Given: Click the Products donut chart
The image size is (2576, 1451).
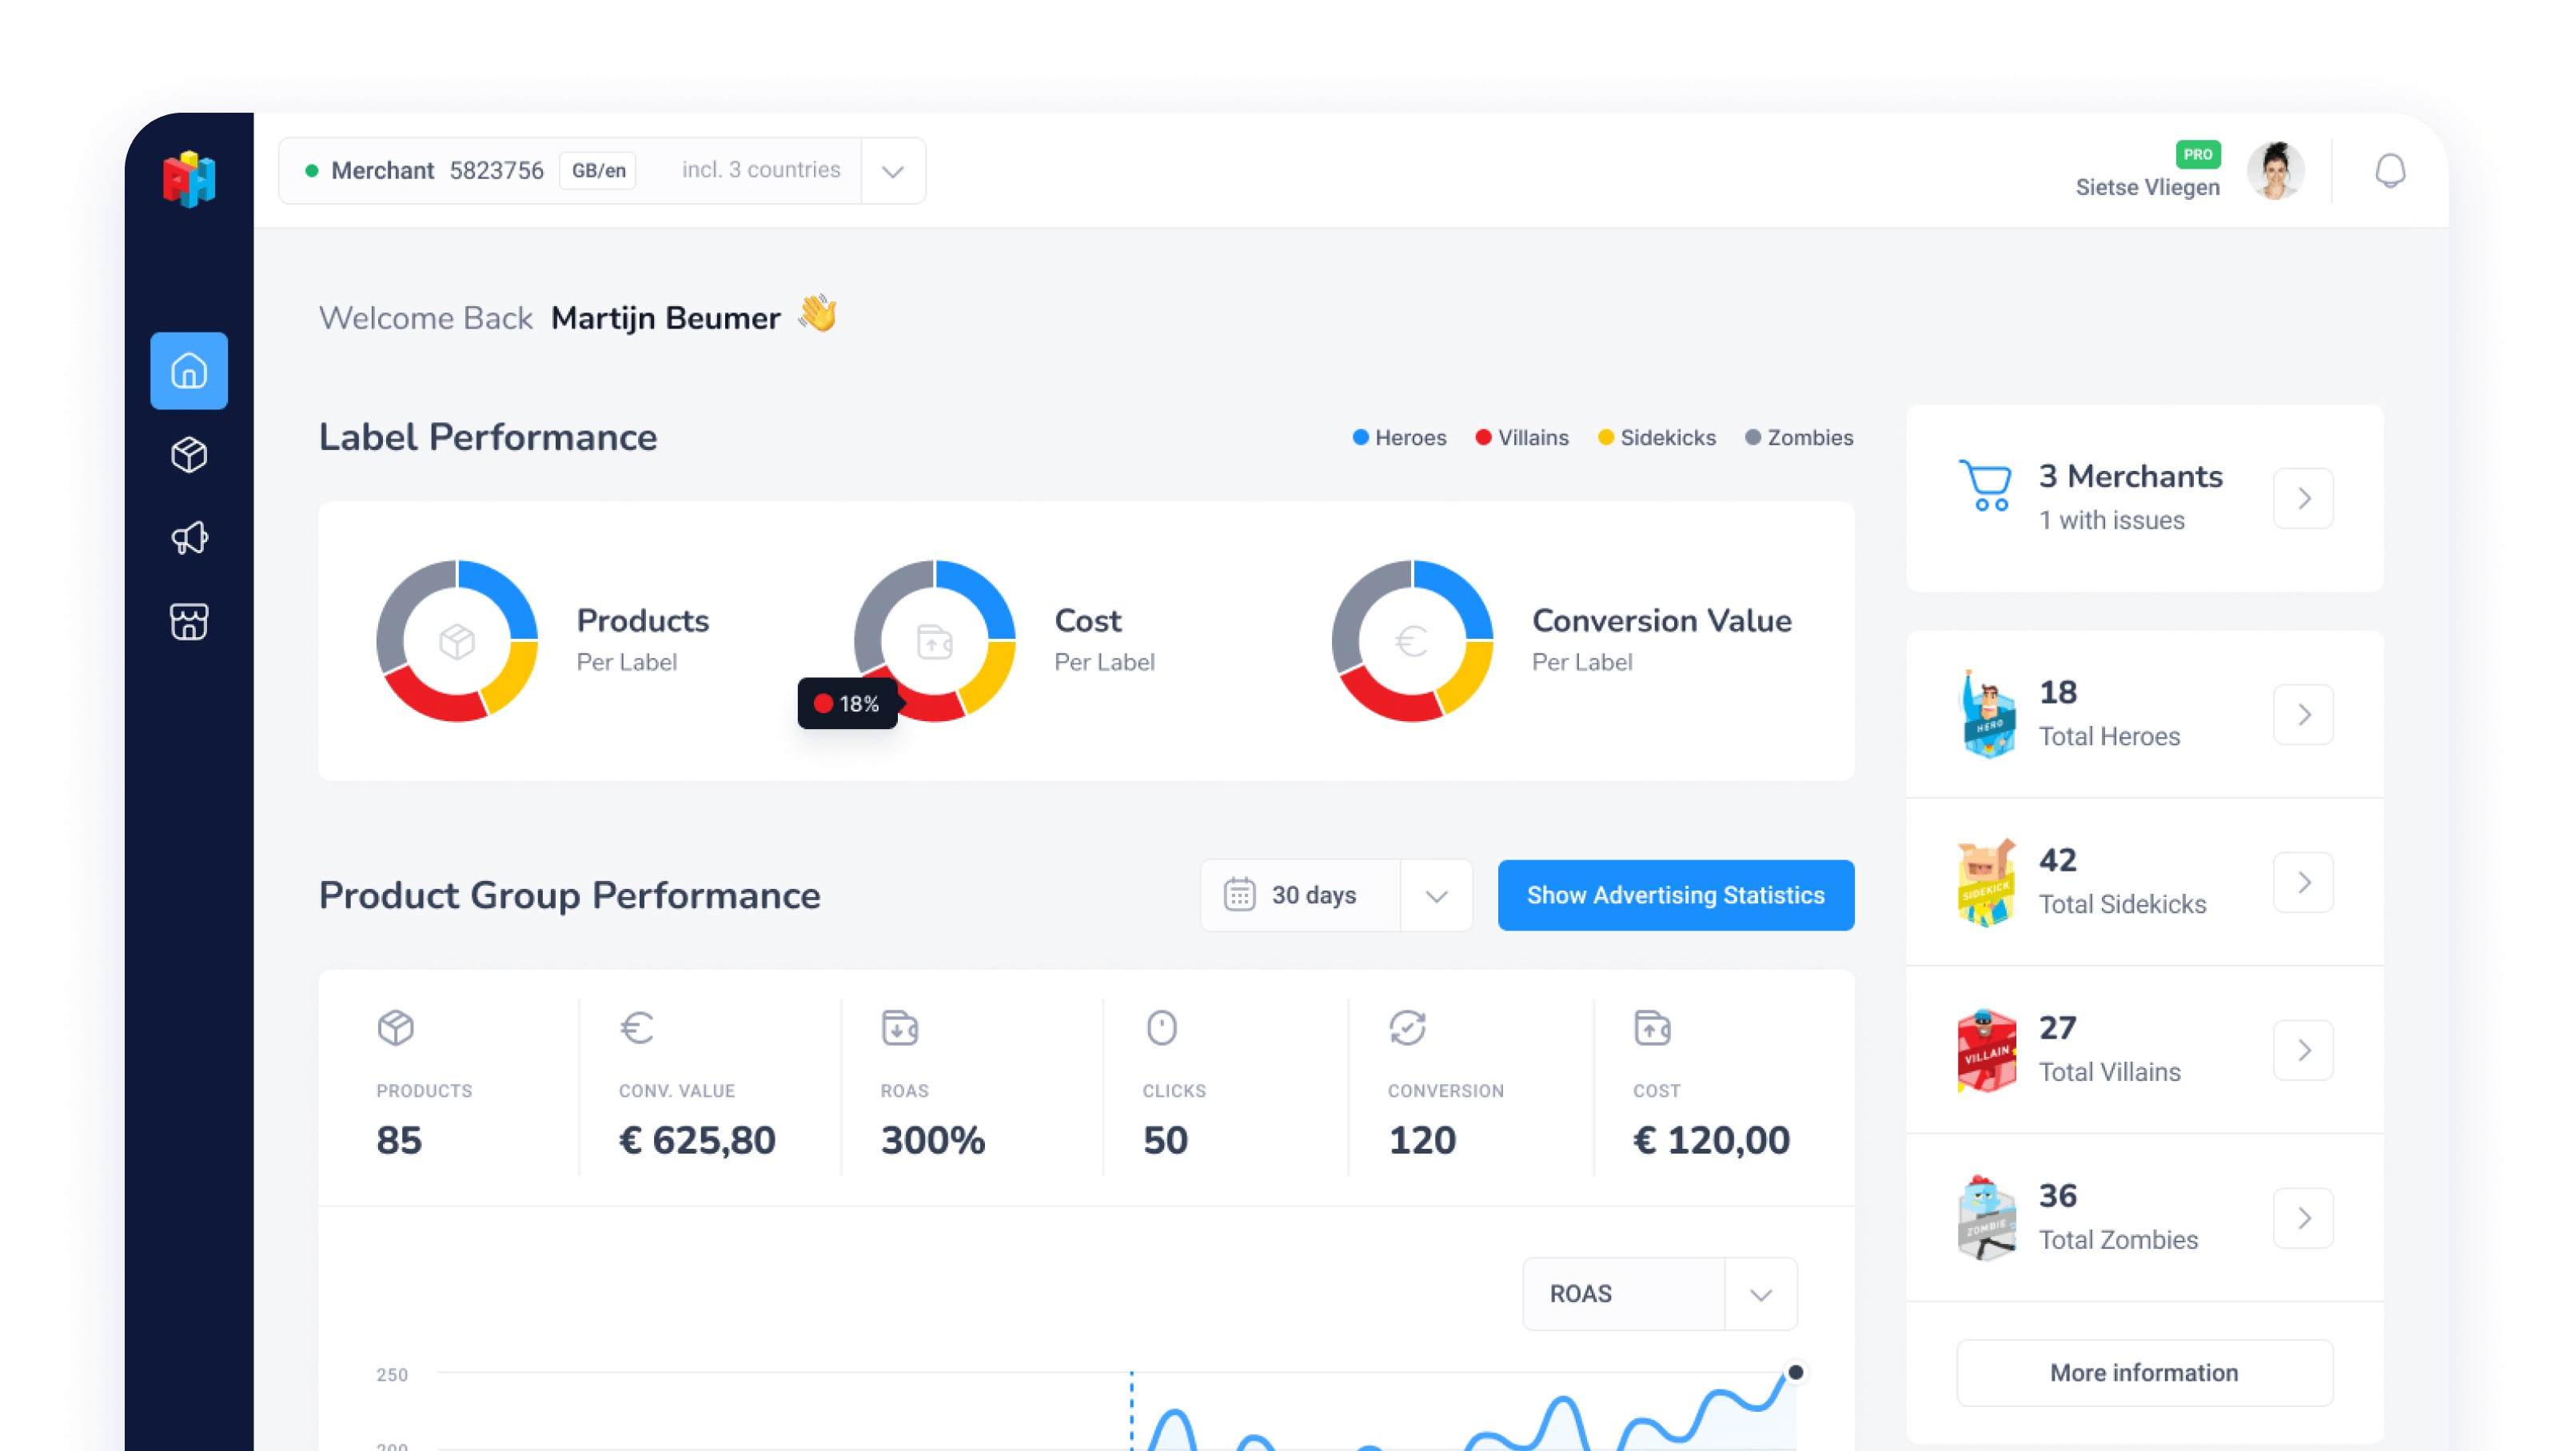Looking at the screenshot, I should [457, 641].
